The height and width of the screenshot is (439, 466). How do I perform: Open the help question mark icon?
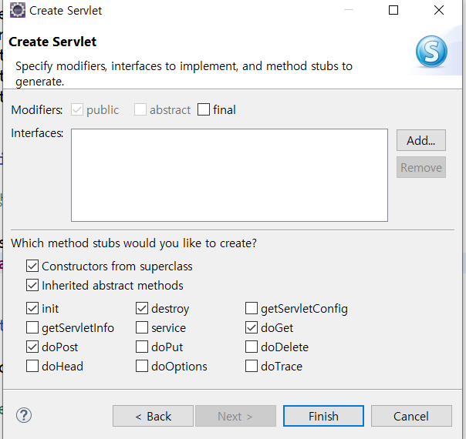pyautogui.click(x=24, y=415)
